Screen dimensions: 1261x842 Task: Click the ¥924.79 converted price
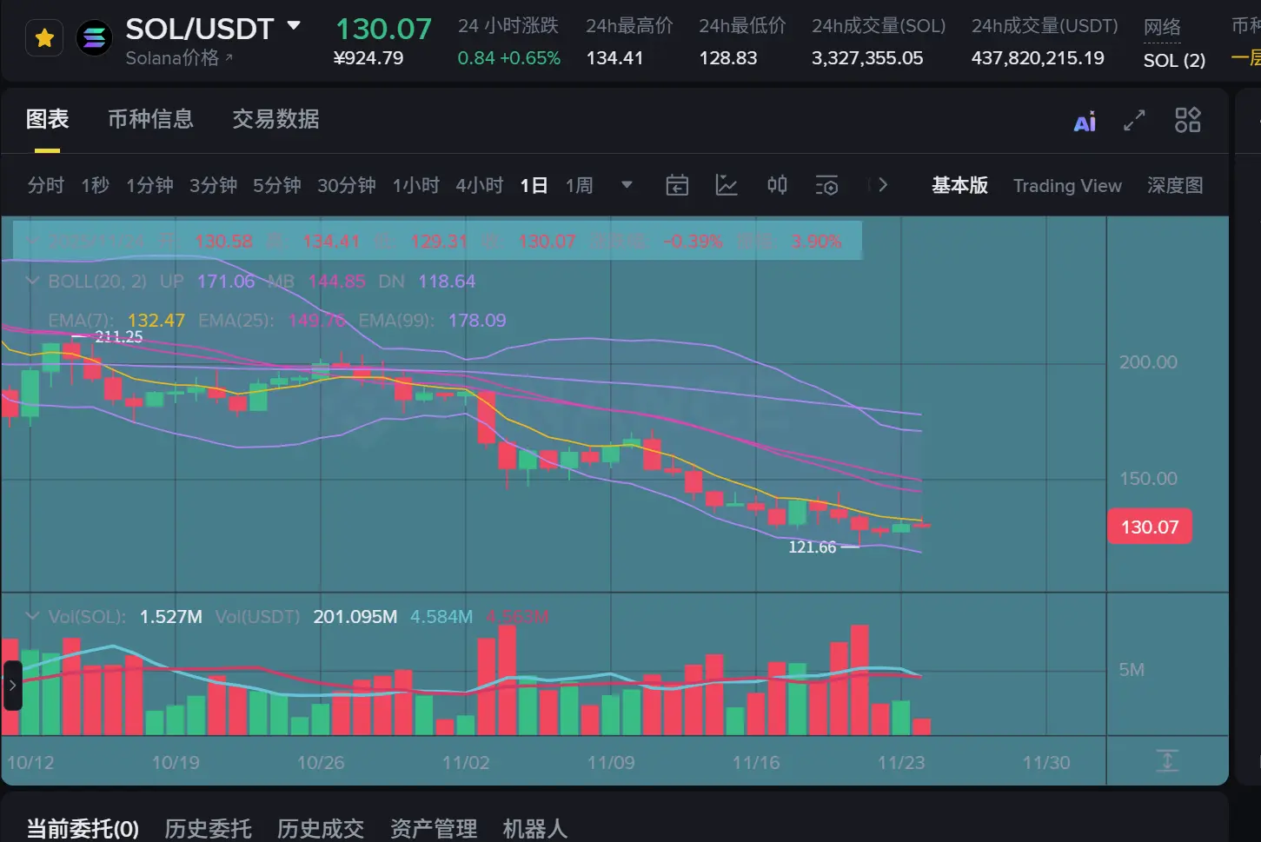(x=368, y=58)
